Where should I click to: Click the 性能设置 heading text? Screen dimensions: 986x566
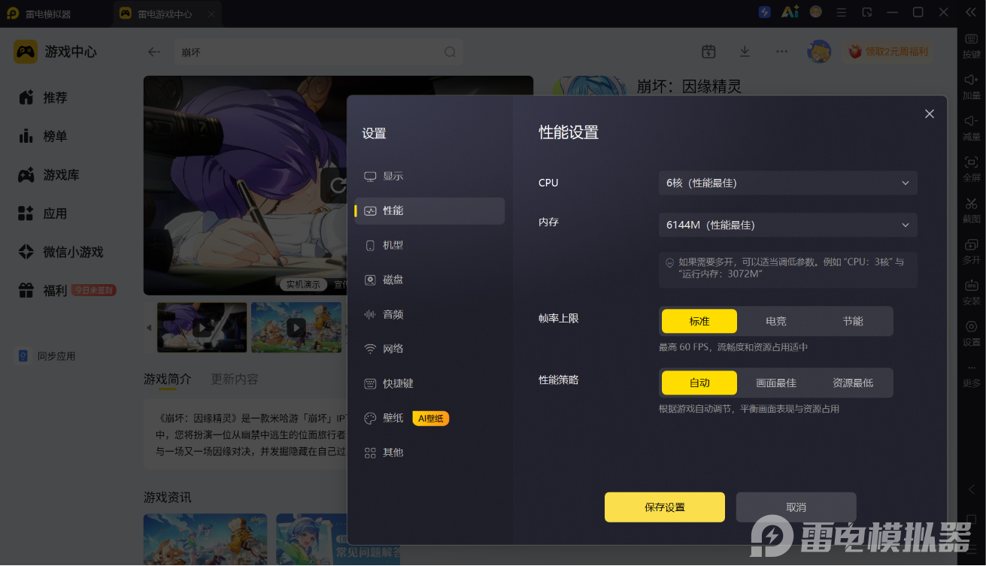pyautogui.click(x=569, y=133)
